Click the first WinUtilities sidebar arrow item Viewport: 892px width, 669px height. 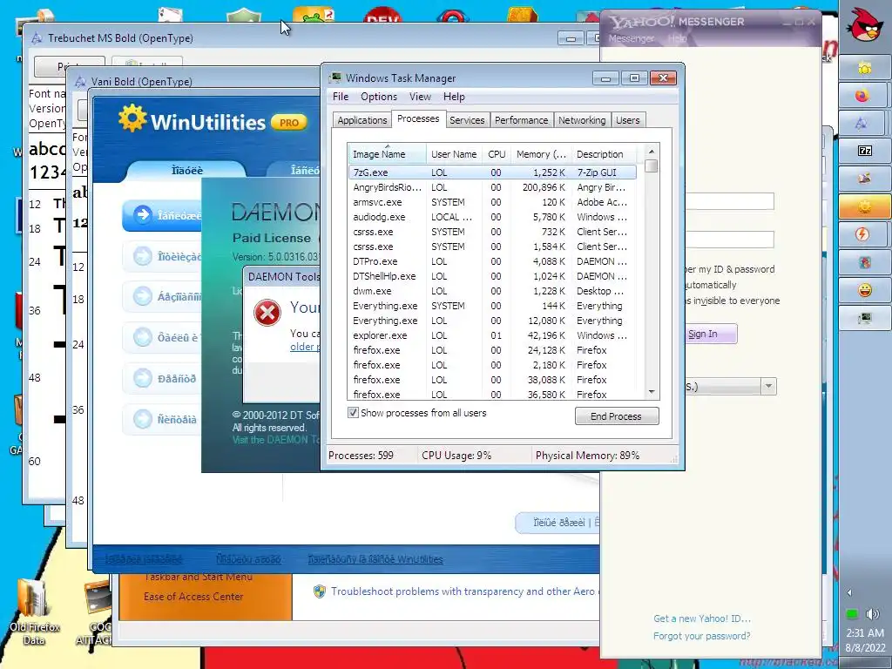pos(143,214)
